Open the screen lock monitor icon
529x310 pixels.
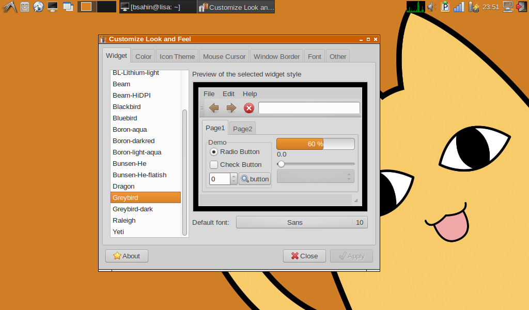click(x=508, y=7)
